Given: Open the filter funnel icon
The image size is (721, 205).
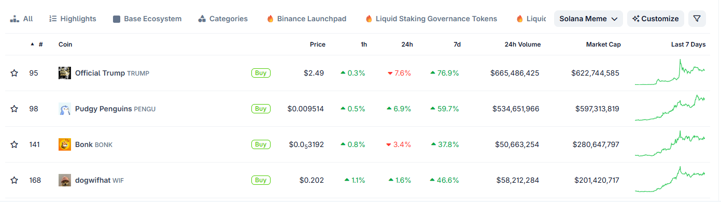Looking at the screenshot, I should pos(697,19).
